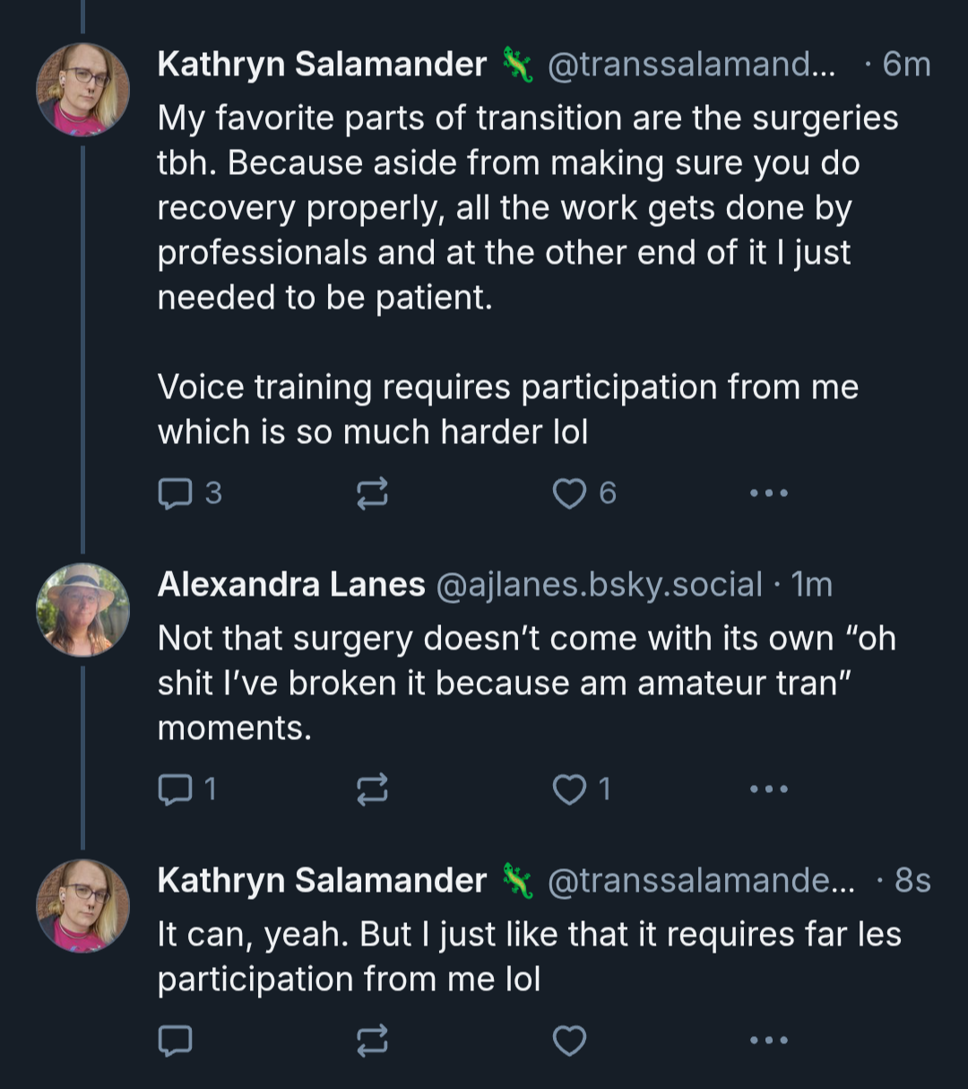Repost the 8s-old post from Kathryn
This screenshot has width=968, height=1089.
372,1041
